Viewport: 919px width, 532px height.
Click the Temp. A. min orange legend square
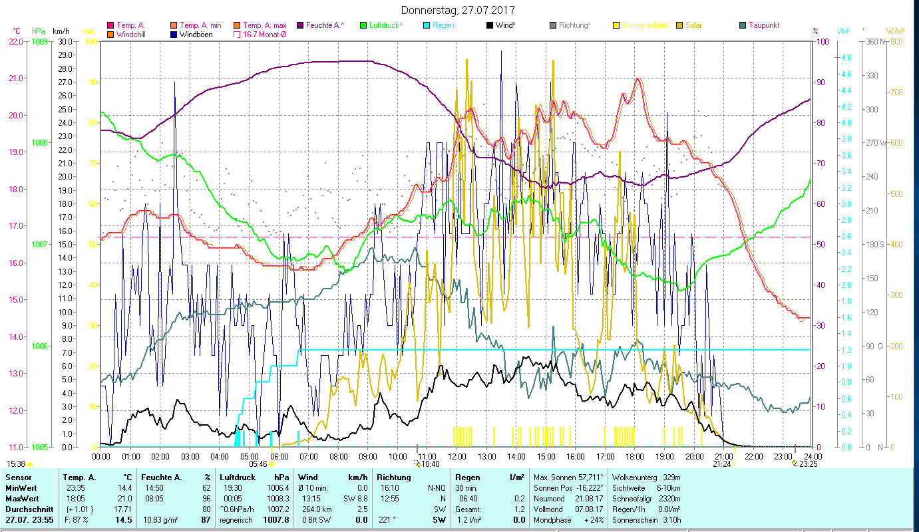(174, 25)
